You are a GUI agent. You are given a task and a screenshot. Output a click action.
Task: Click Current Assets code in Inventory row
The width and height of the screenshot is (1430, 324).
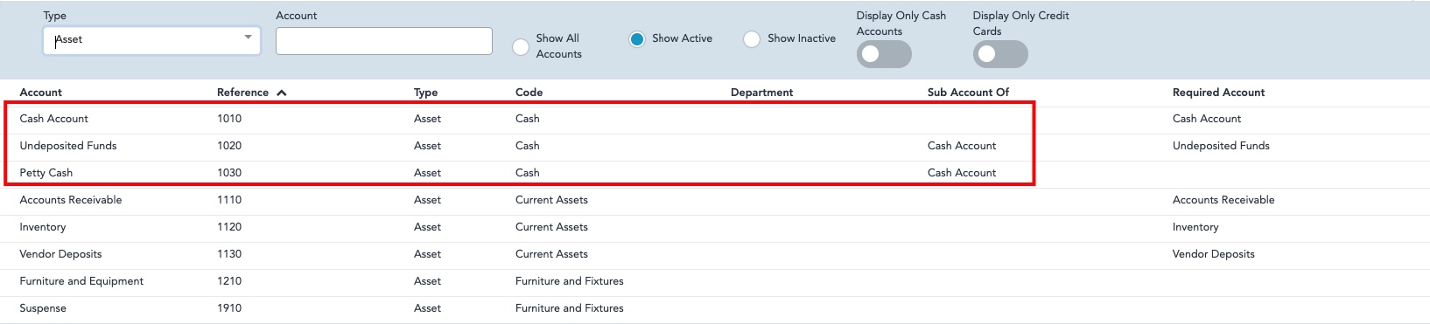click(551, 227)
